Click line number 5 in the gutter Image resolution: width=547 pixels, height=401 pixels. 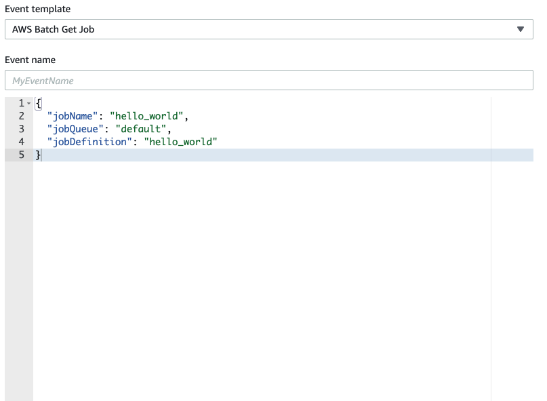click(x=21, y=155)
